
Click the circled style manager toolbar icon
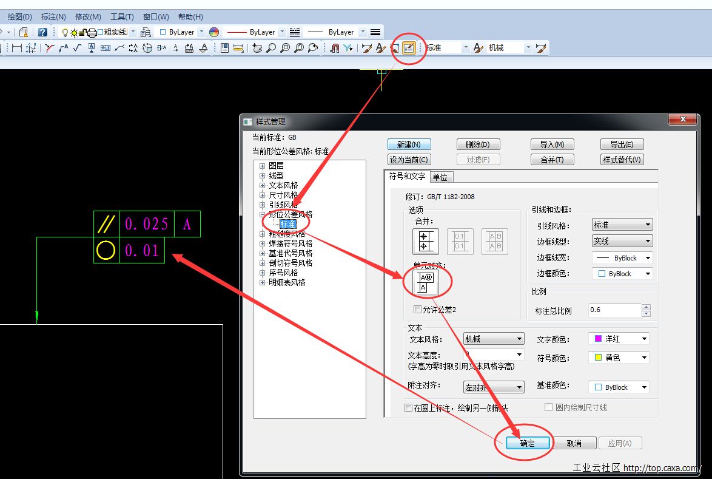click(x=409, y=48)
